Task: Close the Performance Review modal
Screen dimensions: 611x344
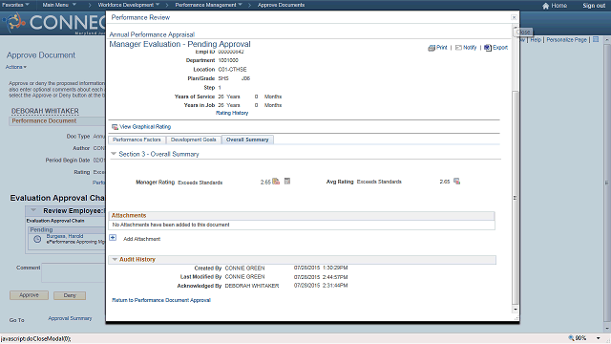Action: pos(514,17)
